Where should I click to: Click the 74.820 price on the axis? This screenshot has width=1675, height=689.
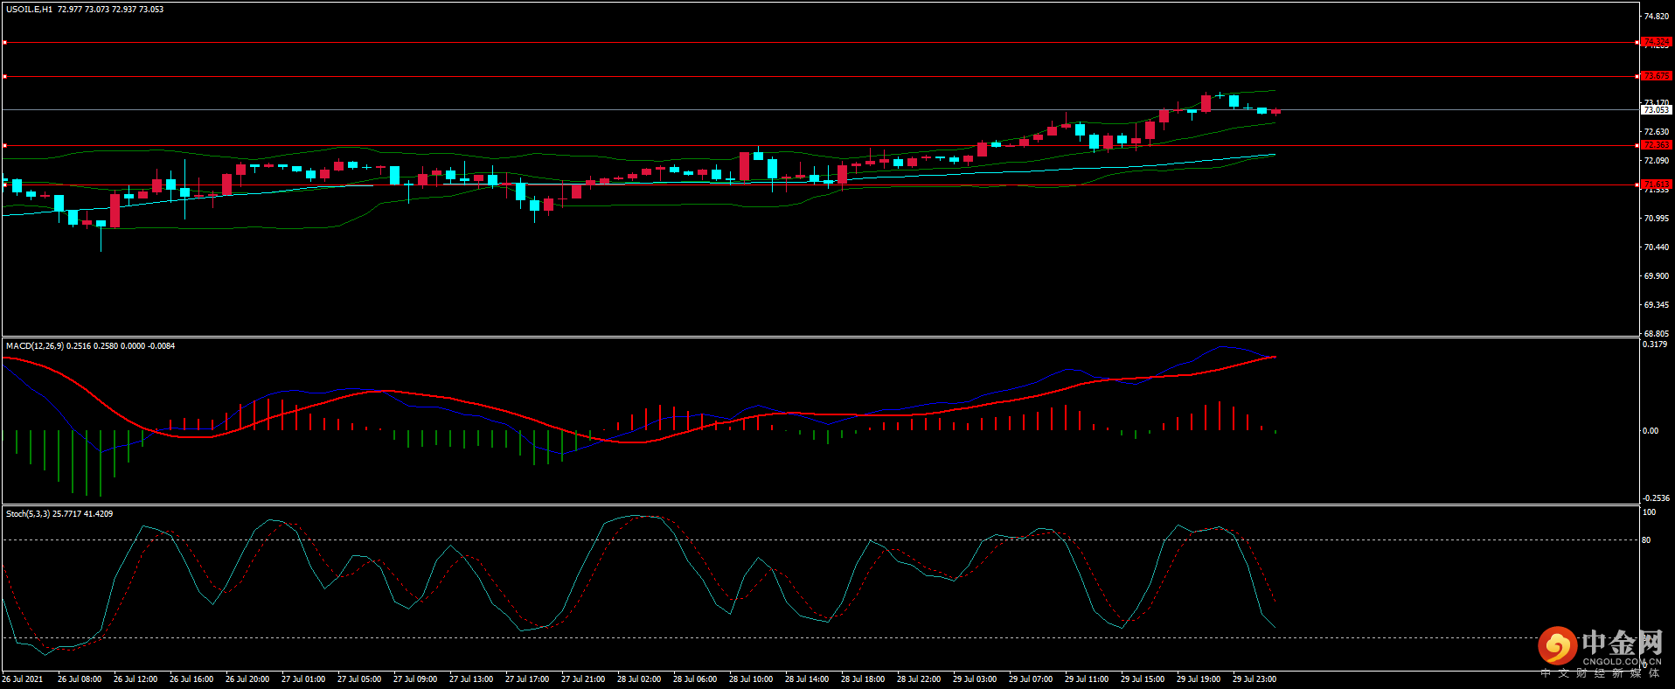pyautogui.click(x=1656, y=17)
